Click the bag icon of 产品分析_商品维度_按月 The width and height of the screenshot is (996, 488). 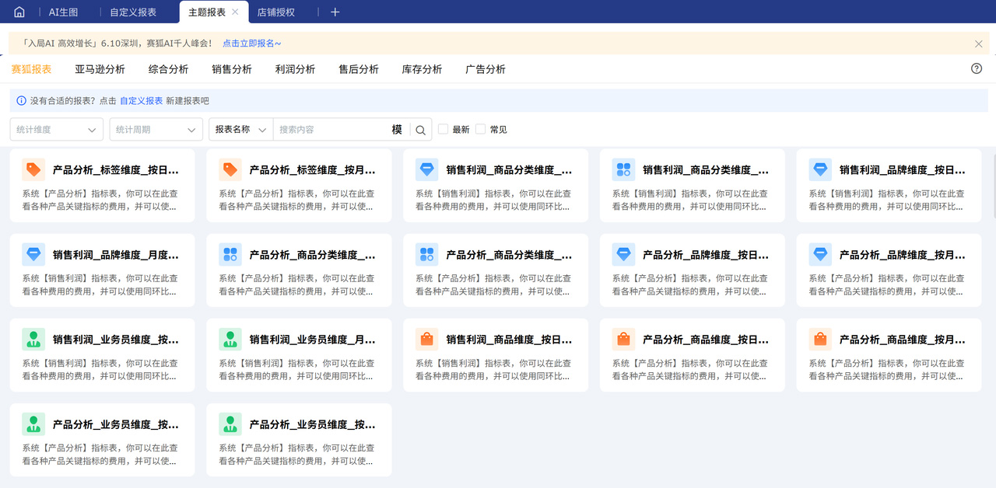tap(820, 339)
